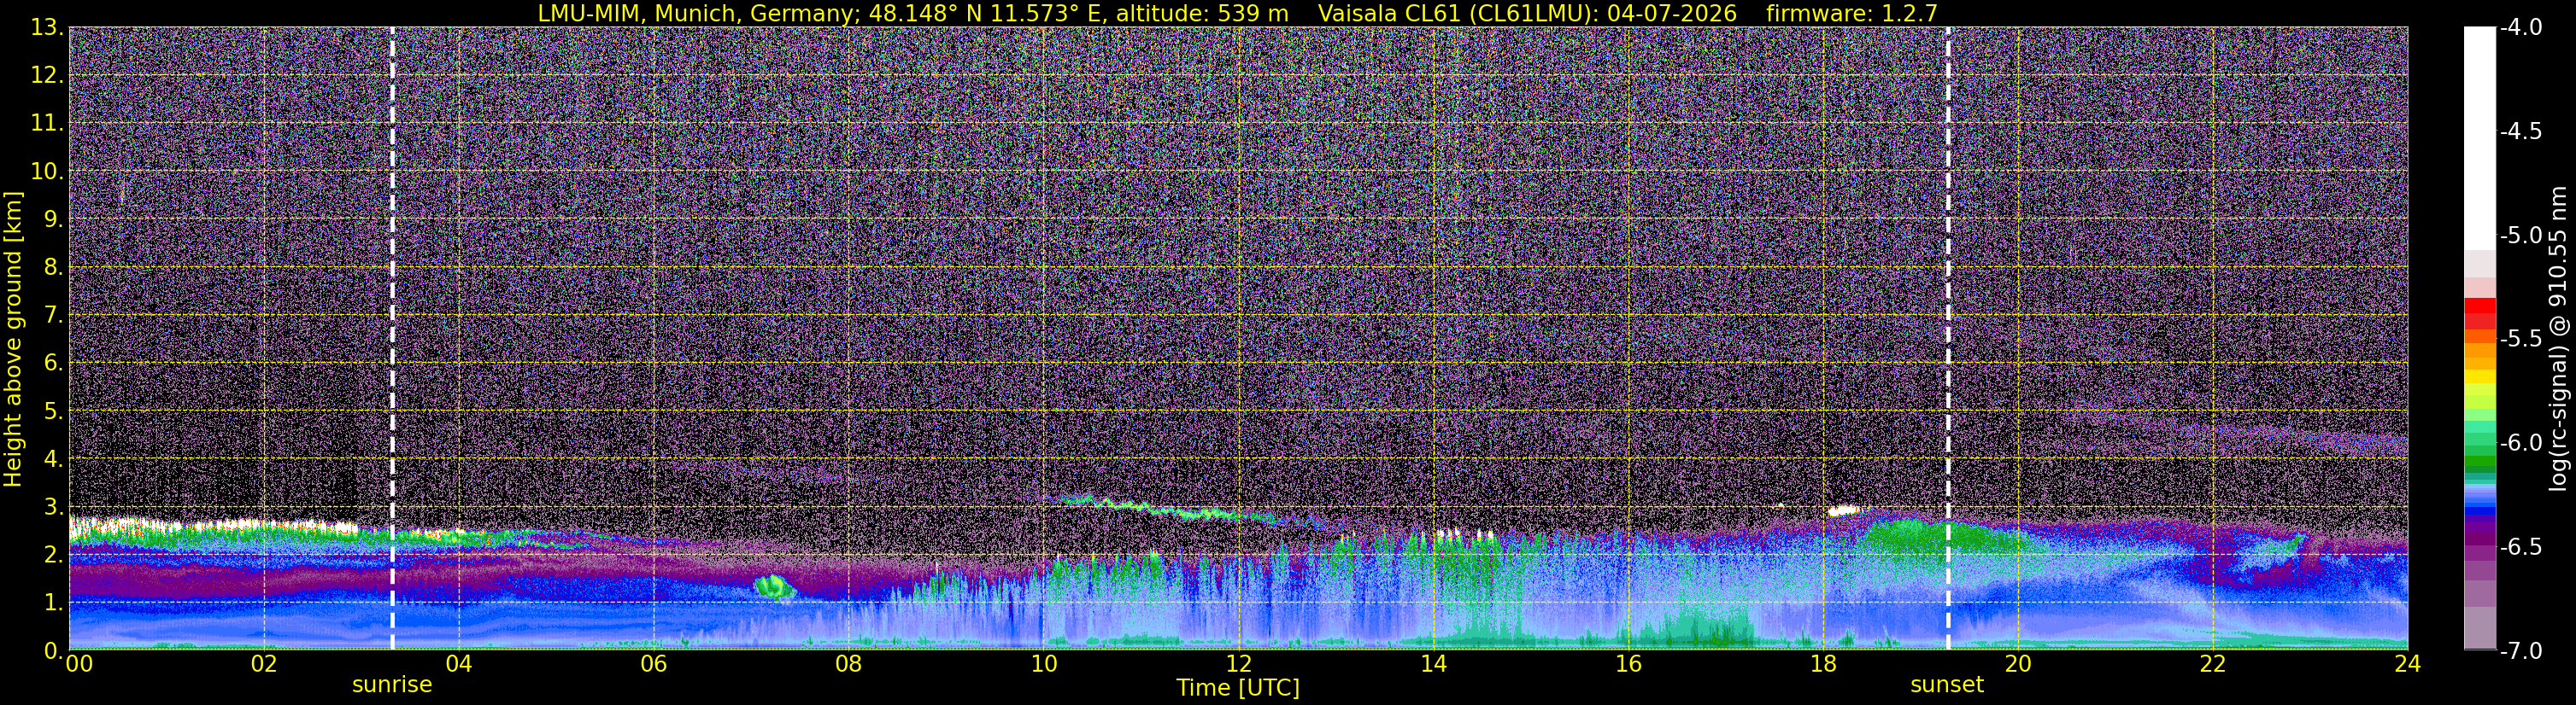
Task: Click the '13.' height tick label
Action: coord(47,27)
